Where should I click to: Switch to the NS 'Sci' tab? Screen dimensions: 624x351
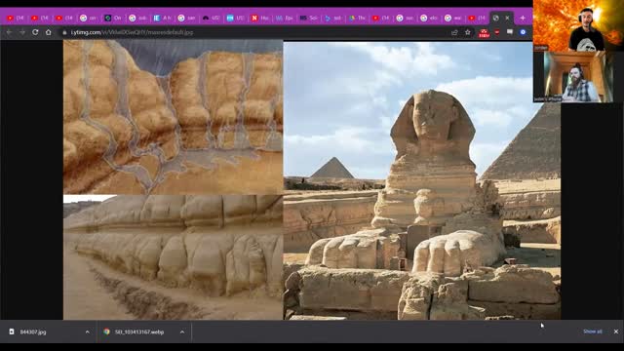pyautogui.click(x=308, y=18)
